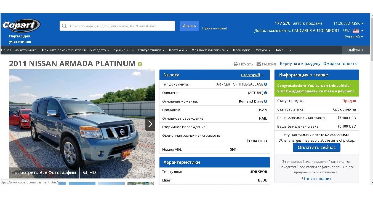Image resolution: width=373 pixels, height=209 pixels.
Task: Expand the Статус ставки menu
Action: coord(151,50)
